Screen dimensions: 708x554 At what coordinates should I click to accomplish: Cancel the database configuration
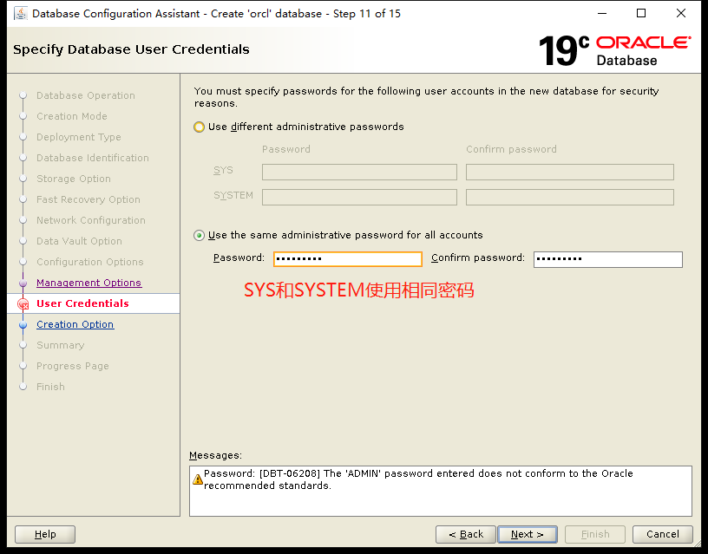(662, 534)
